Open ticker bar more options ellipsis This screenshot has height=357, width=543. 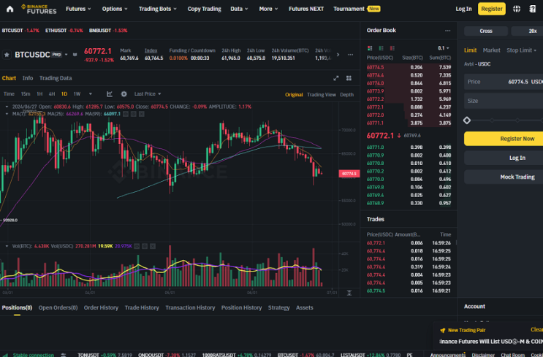[351, 55]
